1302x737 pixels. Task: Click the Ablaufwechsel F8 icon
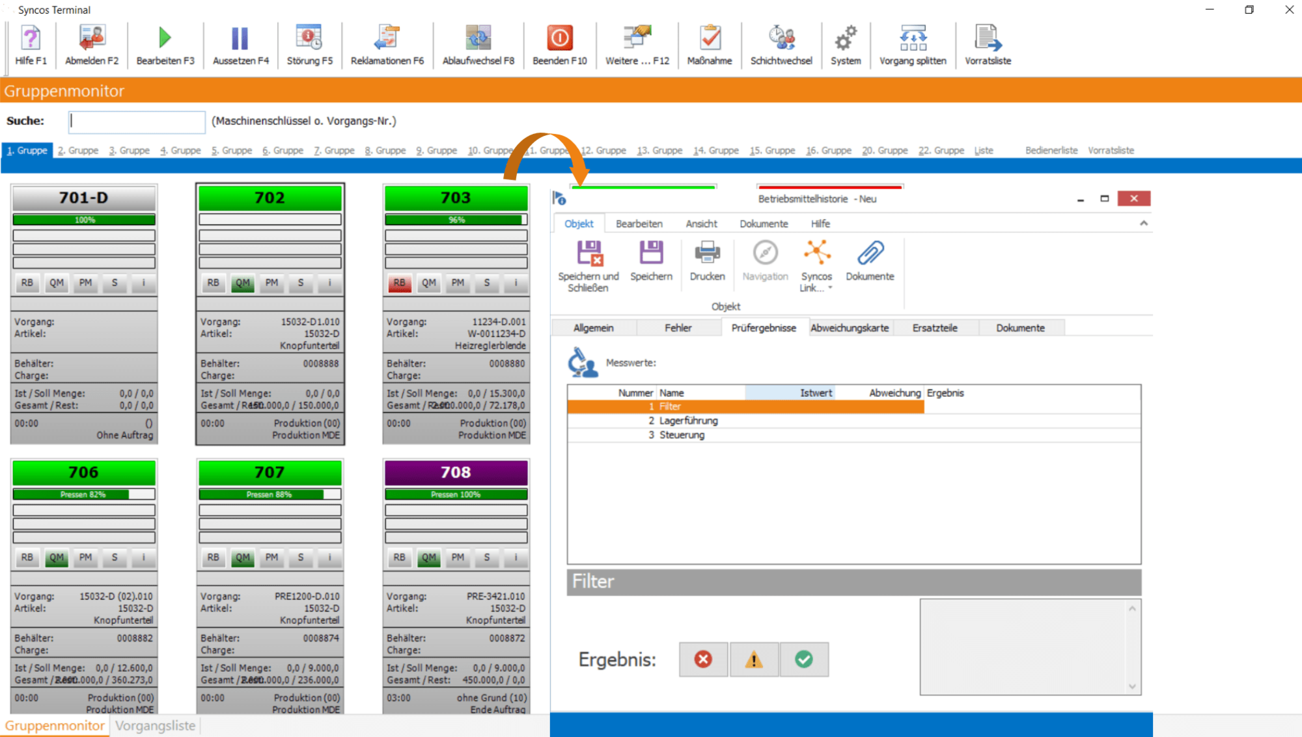tap(478, 38)
